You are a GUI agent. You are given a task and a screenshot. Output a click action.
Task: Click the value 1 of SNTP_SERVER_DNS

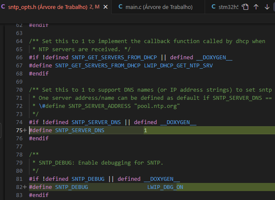pos(145,130)
